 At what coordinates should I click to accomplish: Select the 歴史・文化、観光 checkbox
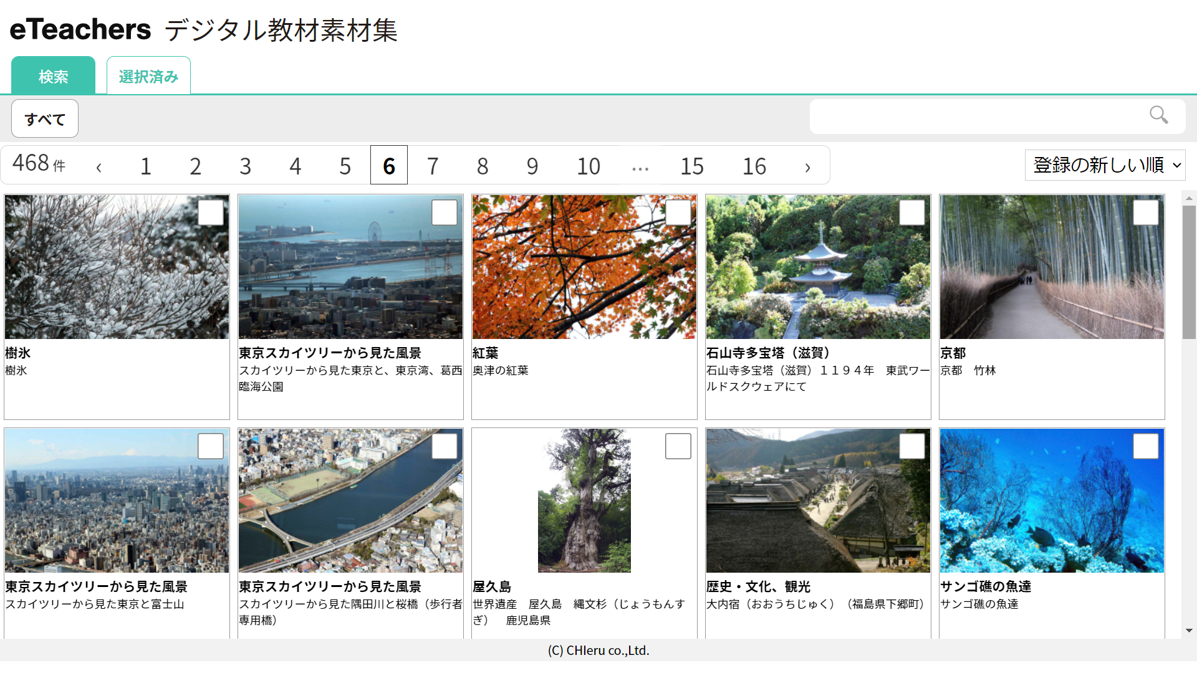912,446
